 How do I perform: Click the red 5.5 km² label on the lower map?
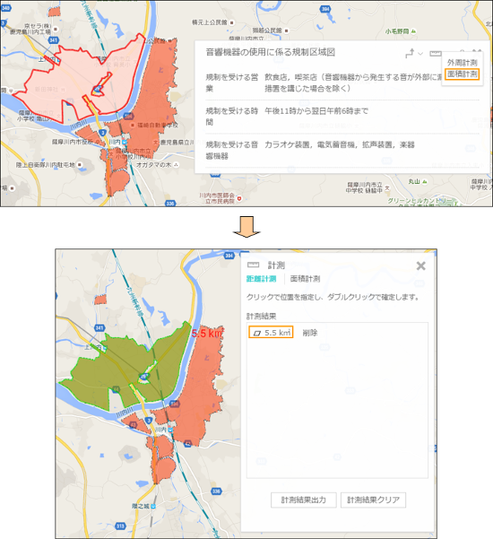click(x=207, y=333)
